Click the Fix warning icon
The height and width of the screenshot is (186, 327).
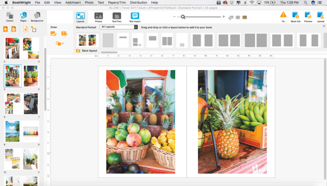pos(283,17)
